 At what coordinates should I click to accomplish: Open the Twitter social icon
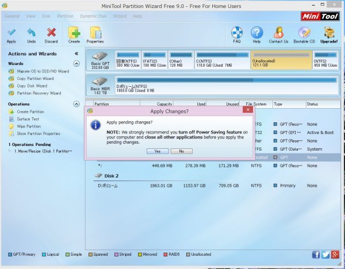pyautogui.click(x=325, y=255)
